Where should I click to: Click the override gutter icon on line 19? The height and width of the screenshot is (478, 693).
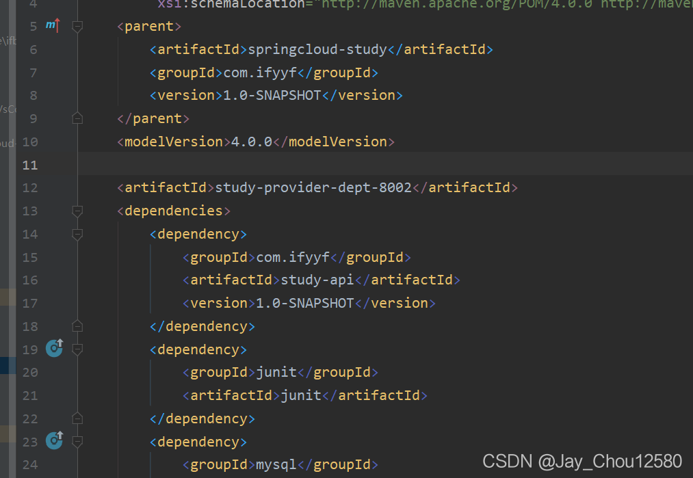tap(54, 348)
